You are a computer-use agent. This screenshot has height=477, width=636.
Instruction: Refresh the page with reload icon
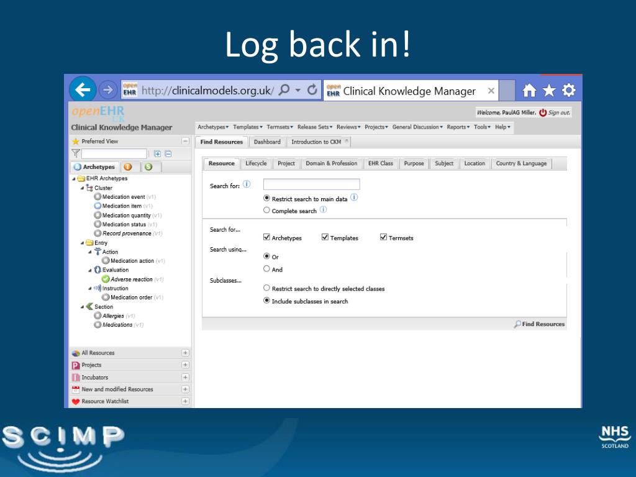(x=312, y=89)
